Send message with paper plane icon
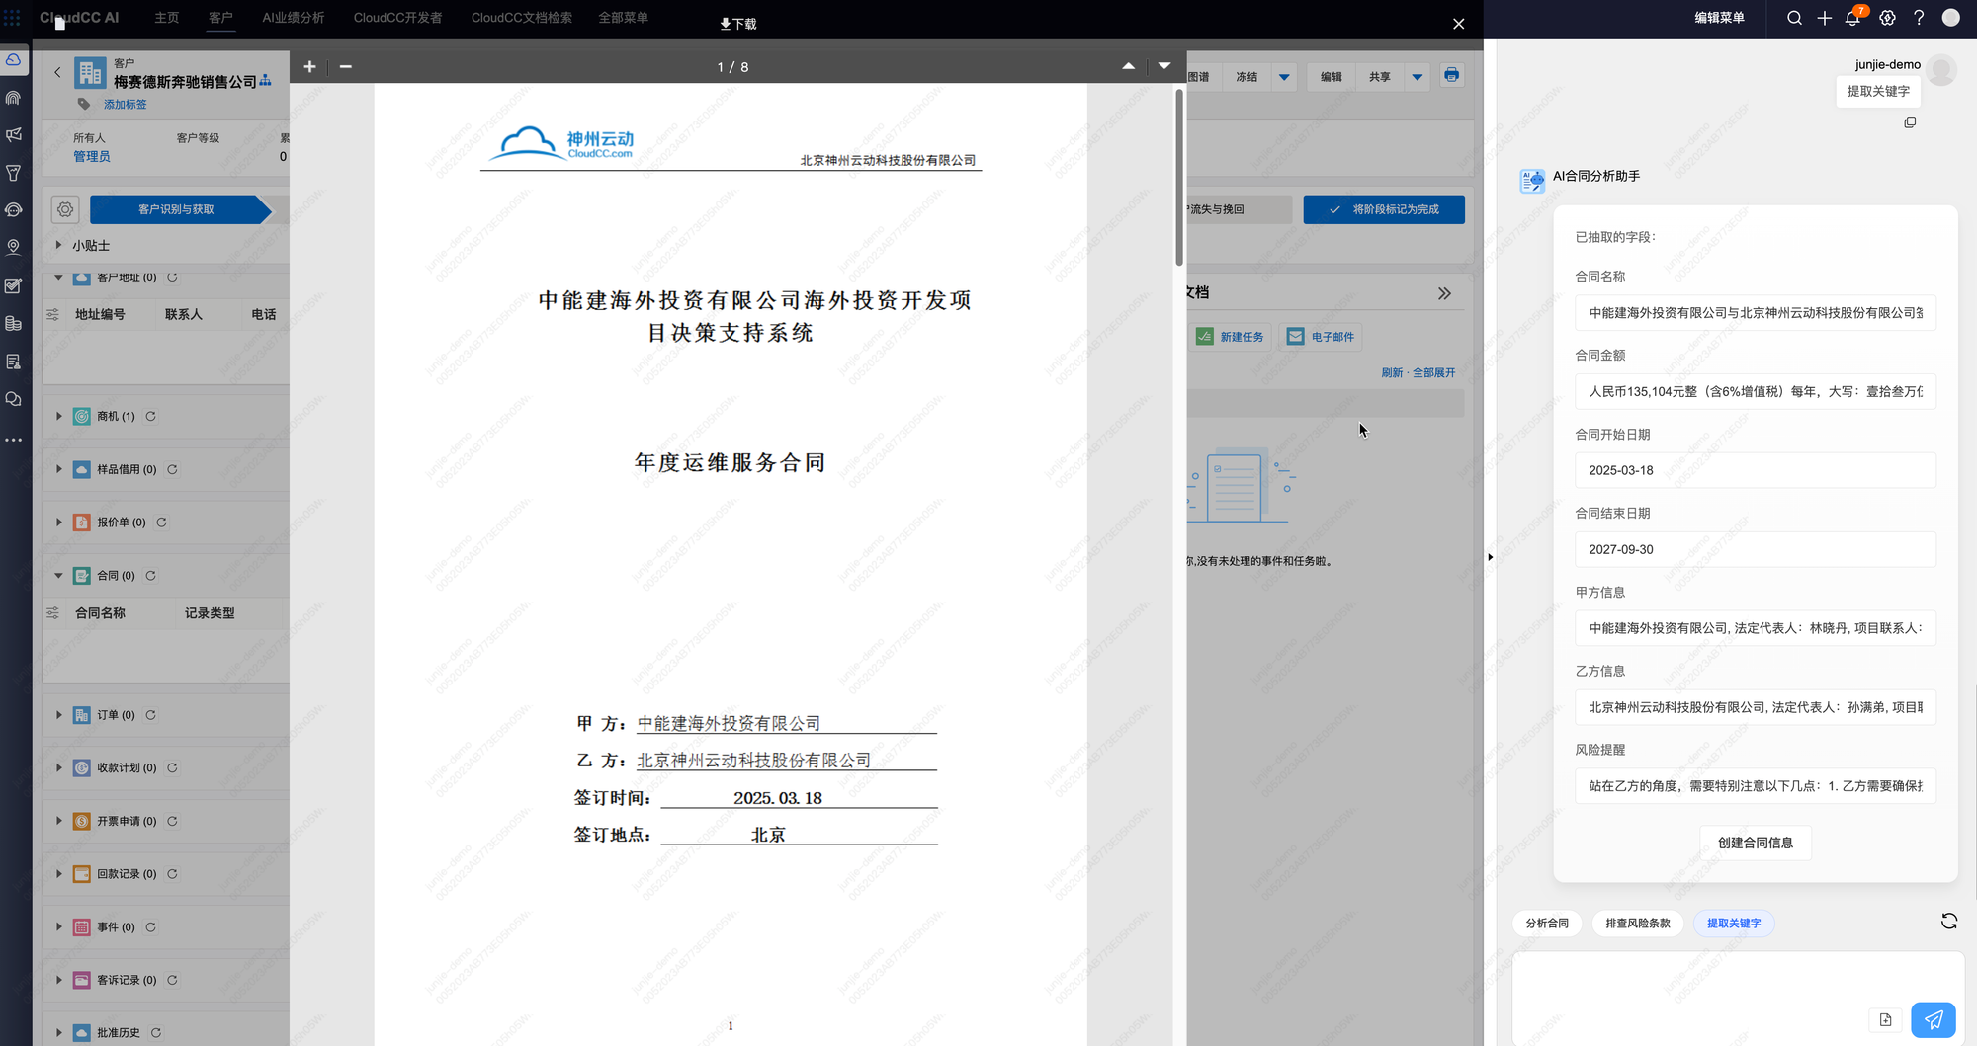This screenshot has width=1977, height=1046. tap(1933, 1019)
